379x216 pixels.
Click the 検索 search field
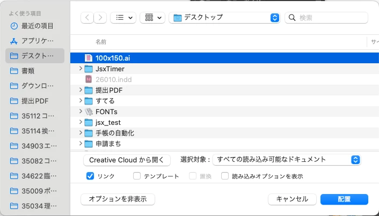coord(326,18)
